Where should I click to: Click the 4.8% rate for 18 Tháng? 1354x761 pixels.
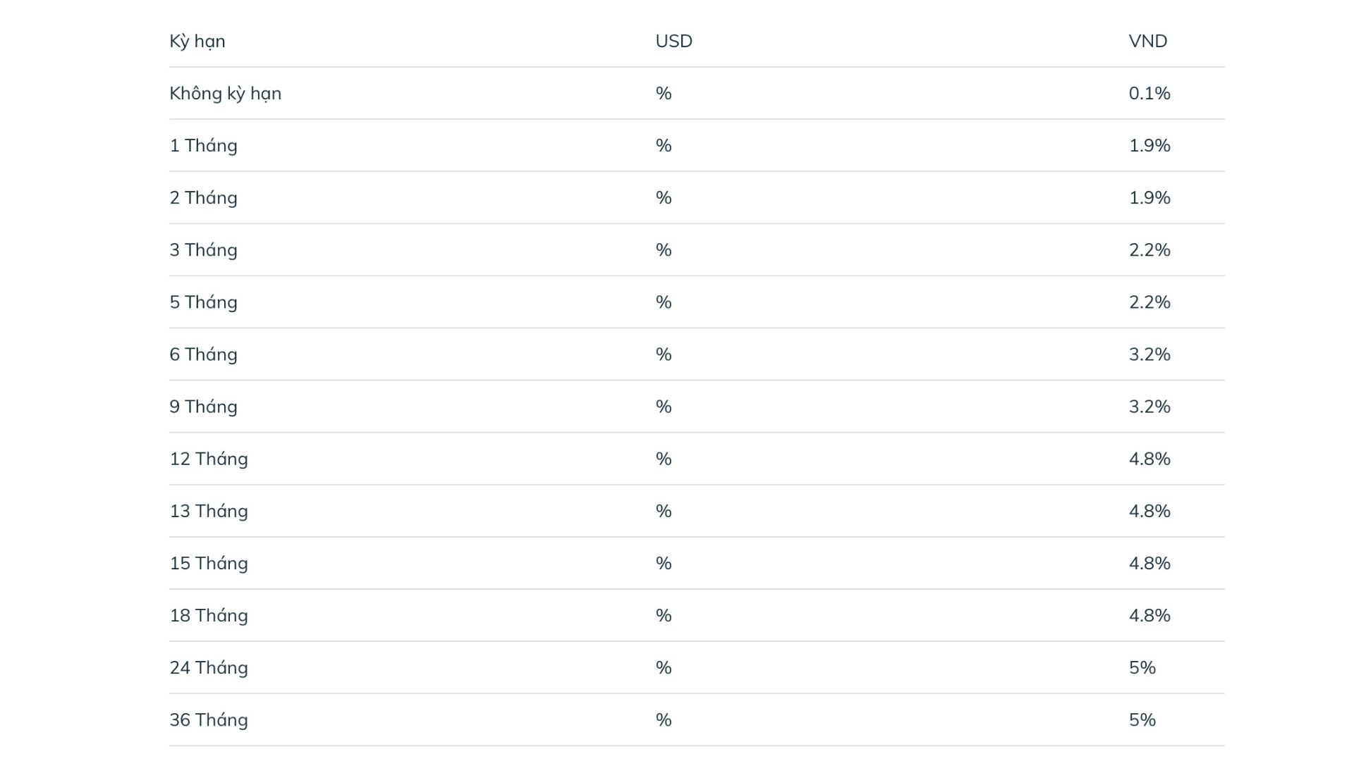tap(1149, 615)
